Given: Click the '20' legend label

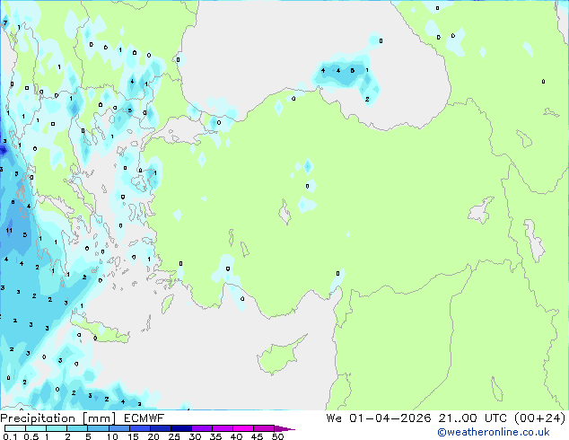Looking at the screenshot, I should click(153, 436).
